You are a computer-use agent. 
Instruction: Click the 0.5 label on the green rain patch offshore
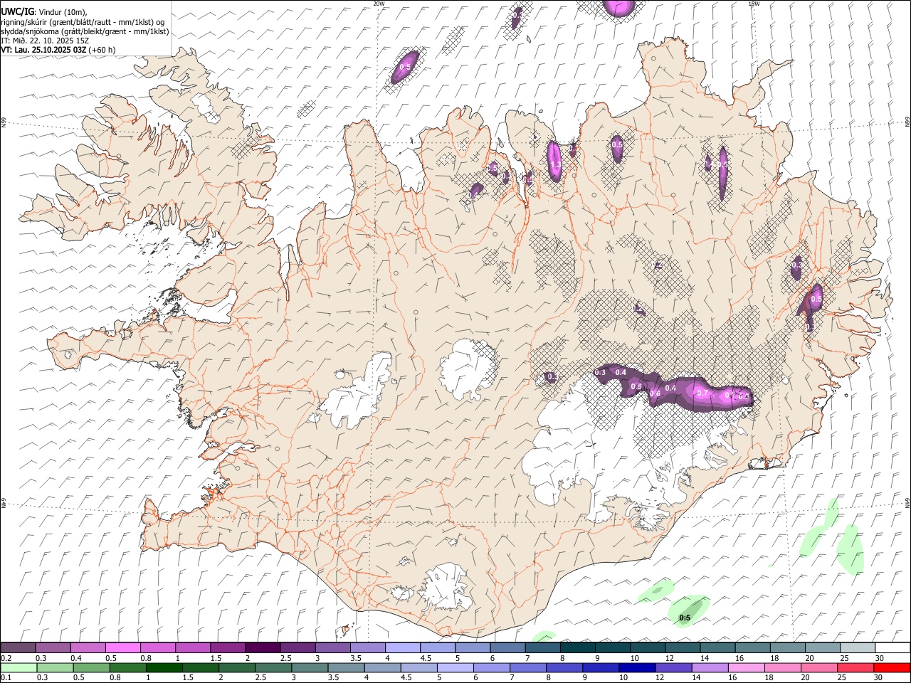685,618
